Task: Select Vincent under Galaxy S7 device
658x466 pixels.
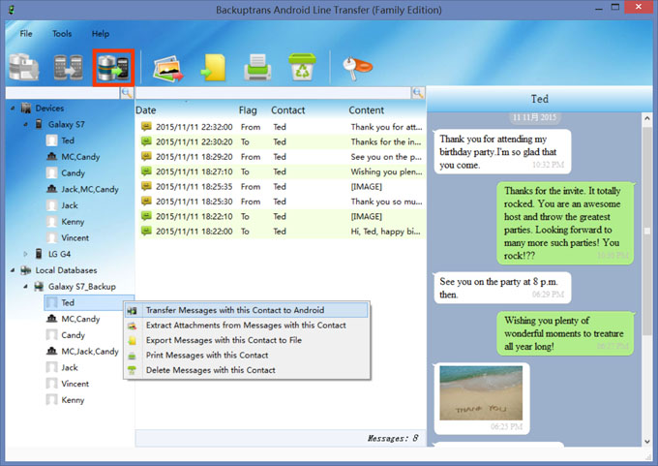Action: click(75, 237)
